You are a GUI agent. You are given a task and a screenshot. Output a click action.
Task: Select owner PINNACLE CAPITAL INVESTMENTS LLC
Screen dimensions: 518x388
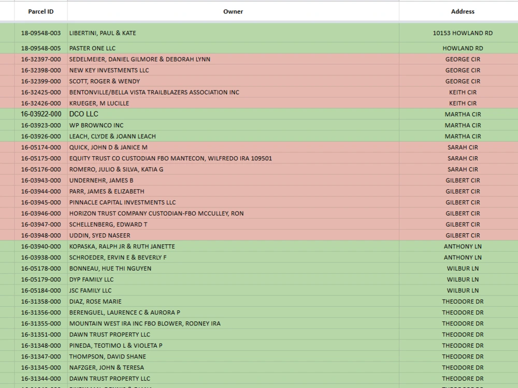pyautogui.click(x=233, y=202)
